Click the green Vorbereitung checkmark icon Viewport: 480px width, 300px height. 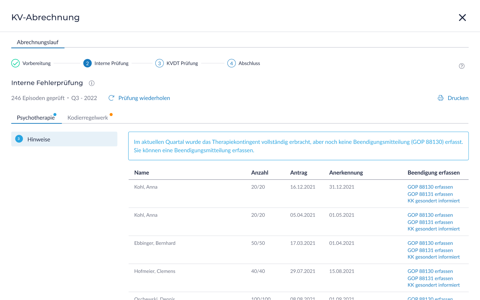[16, 63]
